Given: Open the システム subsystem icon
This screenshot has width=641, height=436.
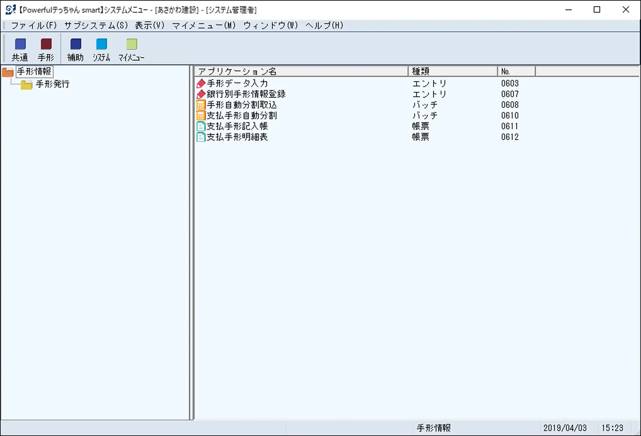Looking at the screenshot, I should (101, 49).
